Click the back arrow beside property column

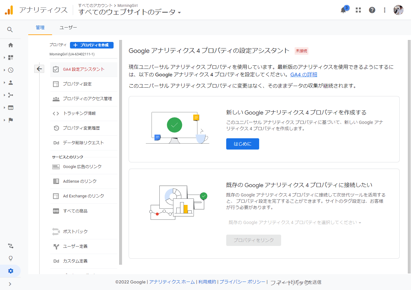pyautogui.click(x=39, y=69)
